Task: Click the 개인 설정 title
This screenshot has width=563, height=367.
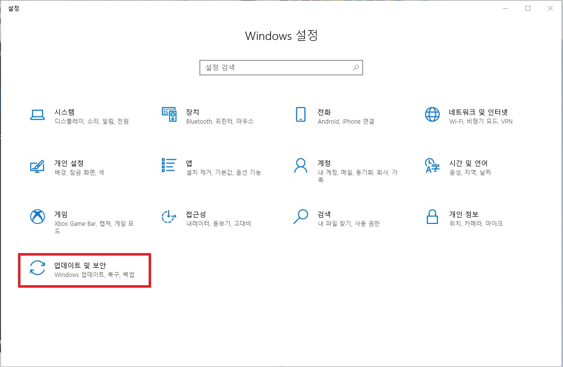Action: tap(69, 164)
